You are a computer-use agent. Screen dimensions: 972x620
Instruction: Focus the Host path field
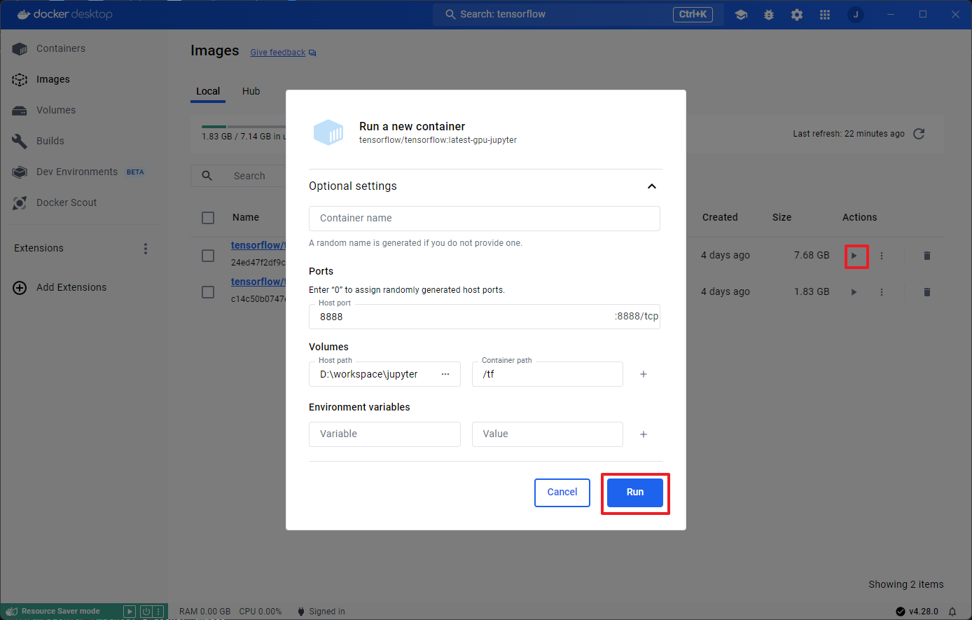[384, 374]
